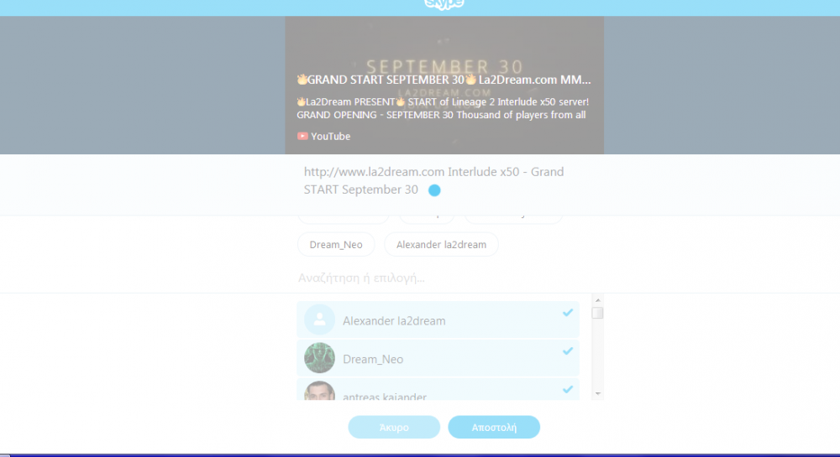Open the GRAND START SEPTEMBER 30 video title

(444, 80)
